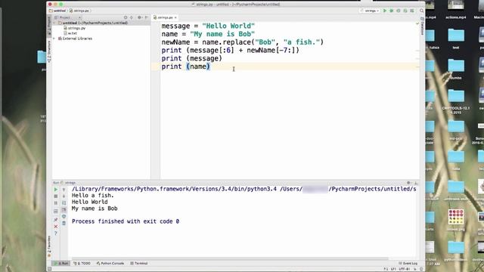Click the editor inspection checkmark indicator
The height and width of the screenshot is (272, 484).
417,23
